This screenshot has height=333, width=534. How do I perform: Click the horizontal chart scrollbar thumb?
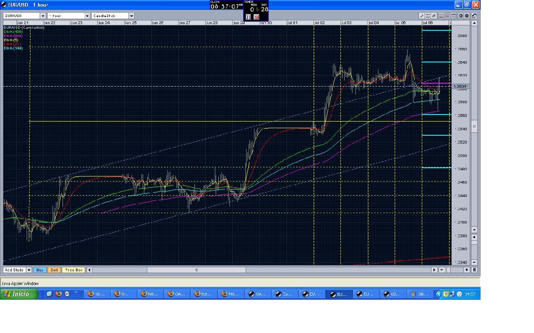[x=196, y=270]
